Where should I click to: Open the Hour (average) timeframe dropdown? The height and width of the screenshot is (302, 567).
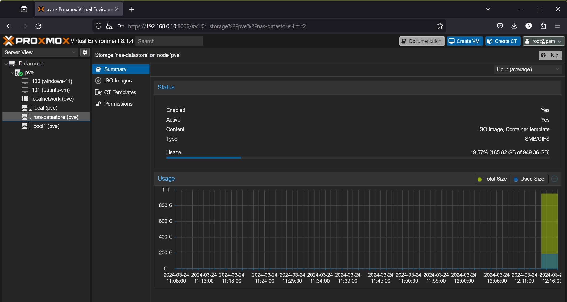click(528, 69)
